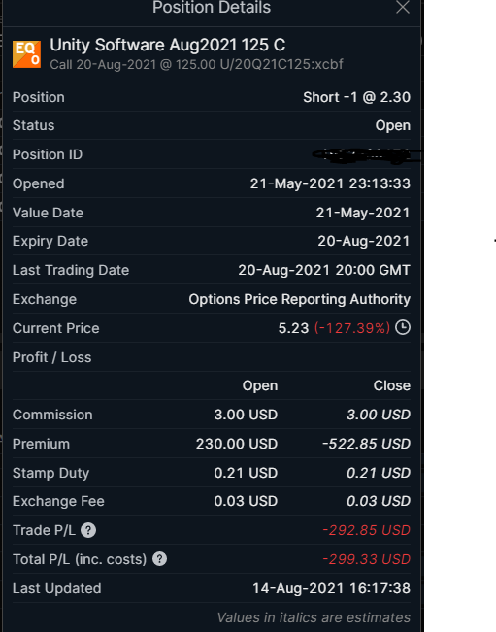Click the Open column header
The height and width of the screenshot is (632, 496).
click(260, 385)
